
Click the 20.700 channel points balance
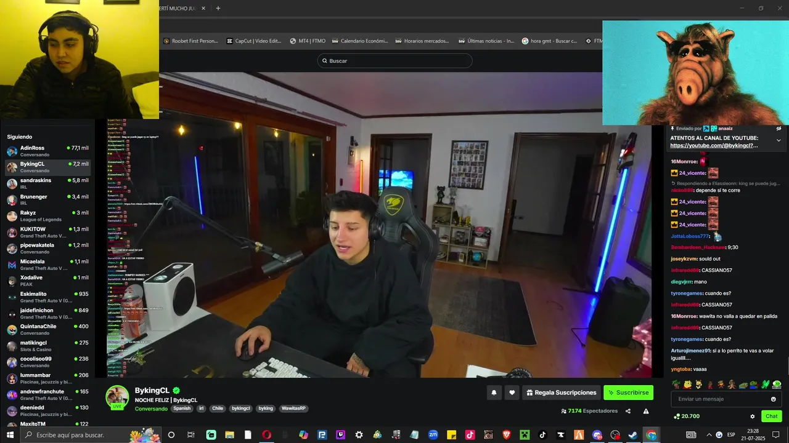[687, 417]
